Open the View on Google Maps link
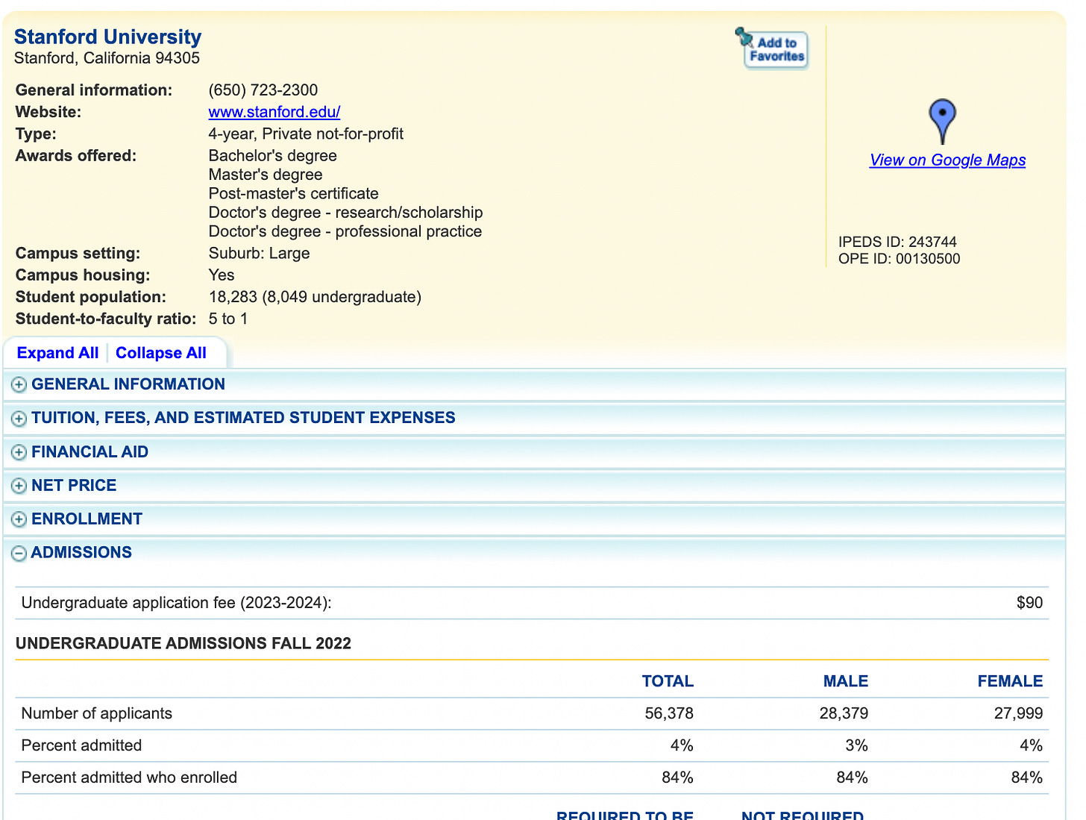1086x820 pixels. (947, 160)
